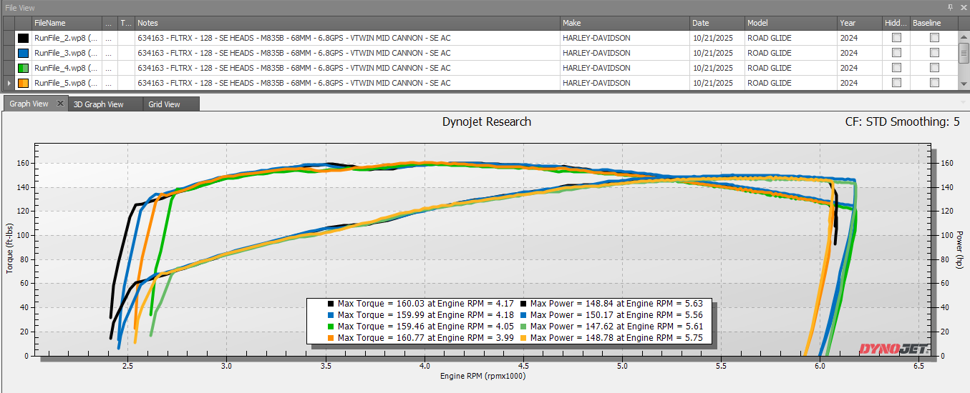Sort by the FileName column header
Image resolution: width=970 pixels, height=393 pixels.
pos(67,23)
